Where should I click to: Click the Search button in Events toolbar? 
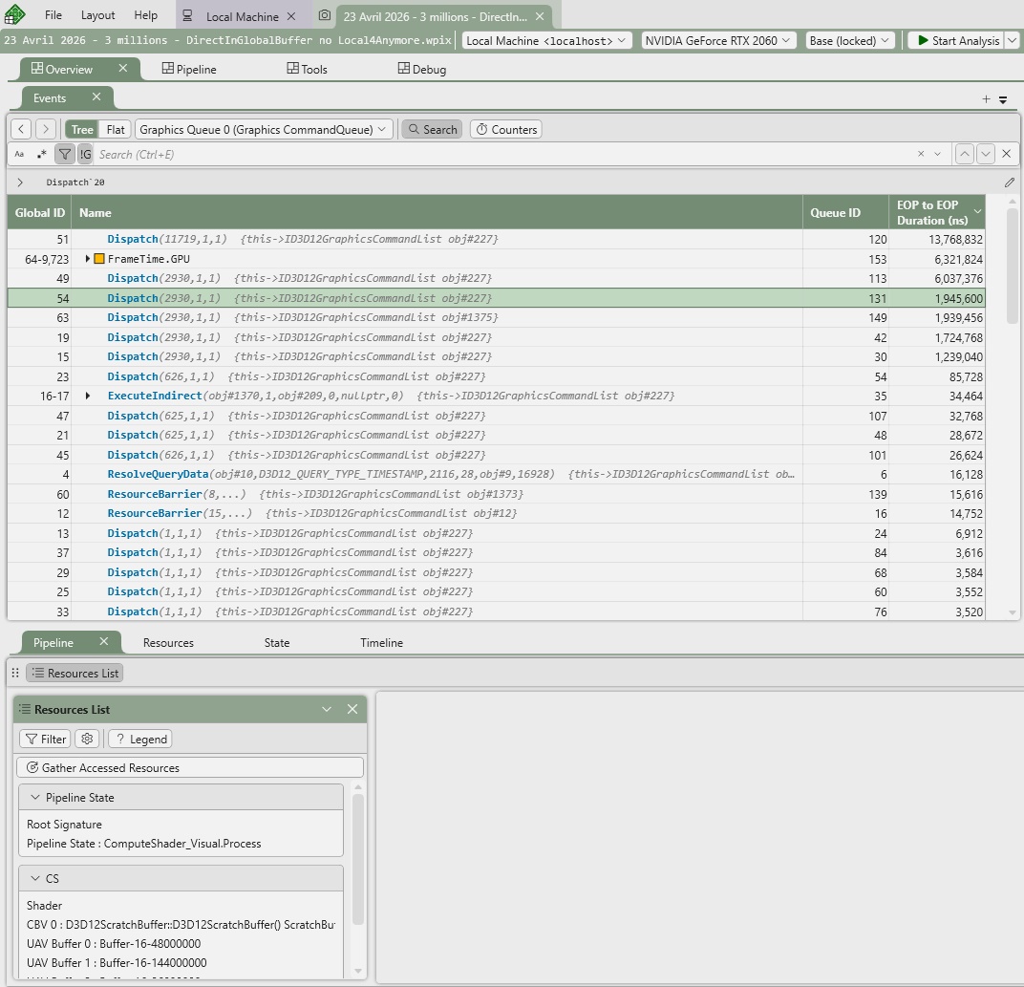click(x=433, y=129)
